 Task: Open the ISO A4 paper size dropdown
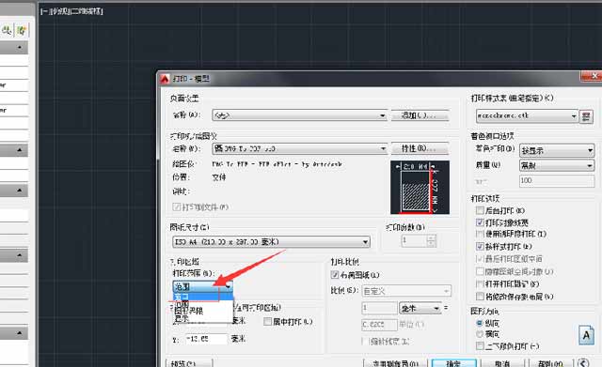(272, 242)
